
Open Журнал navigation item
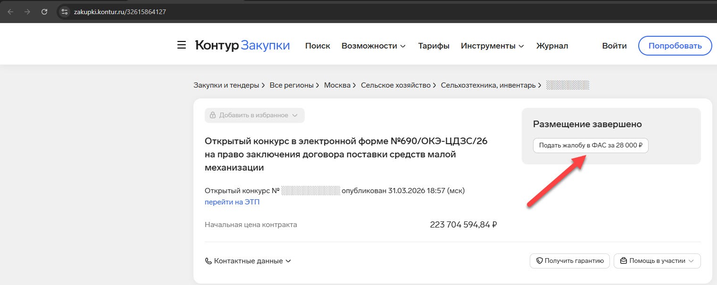click(x=552, y=46)
